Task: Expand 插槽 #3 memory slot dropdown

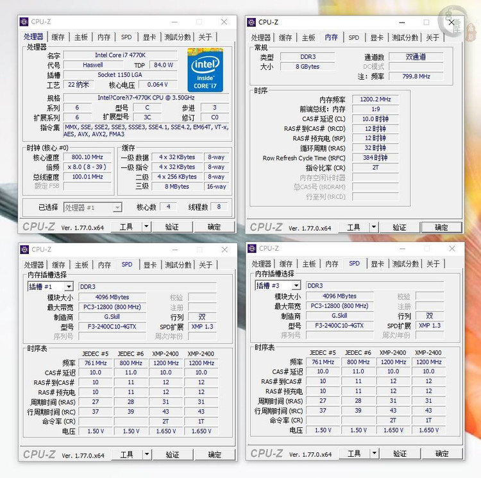Action: 296,286
